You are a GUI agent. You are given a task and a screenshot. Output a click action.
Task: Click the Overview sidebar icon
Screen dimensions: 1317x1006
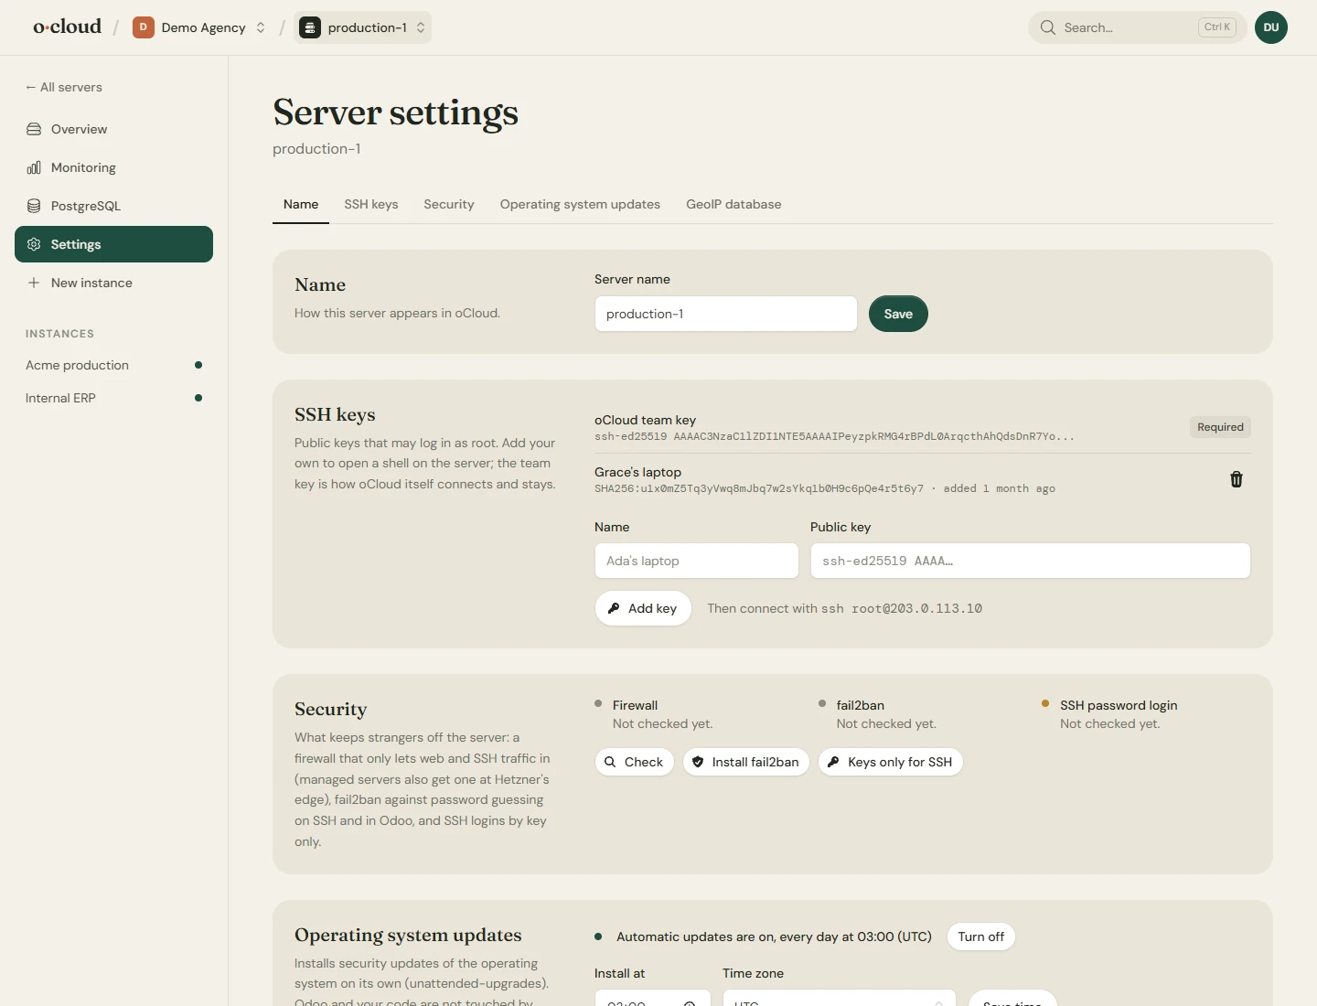[x=34, y=129]
